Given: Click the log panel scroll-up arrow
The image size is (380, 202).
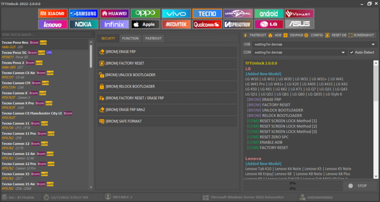Looking at the screenshot, I should pyautogui.click(x=376, y=63).
